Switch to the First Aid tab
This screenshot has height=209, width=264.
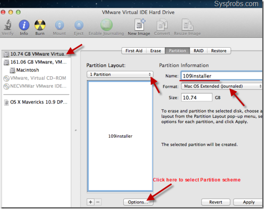tap(134, 51)
